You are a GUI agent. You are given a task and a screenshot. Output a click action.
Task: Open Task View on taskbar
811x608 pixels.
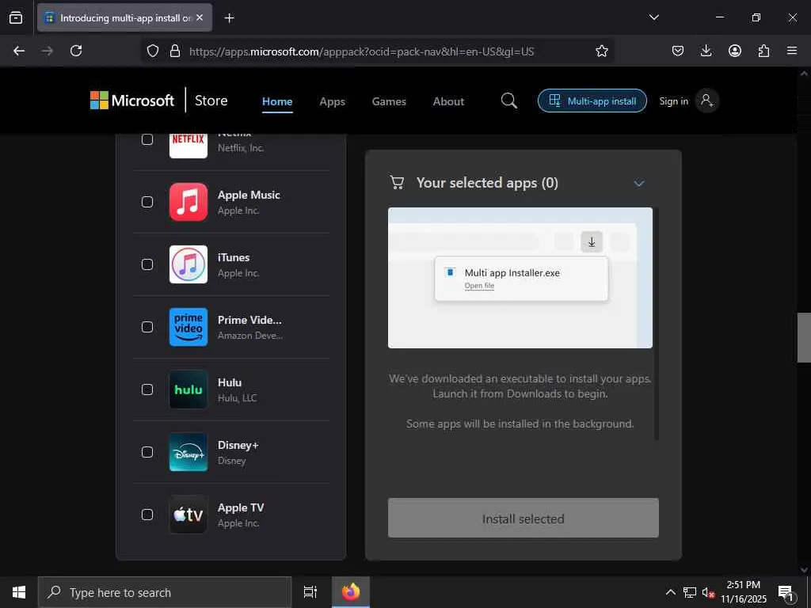coord(310,592)
